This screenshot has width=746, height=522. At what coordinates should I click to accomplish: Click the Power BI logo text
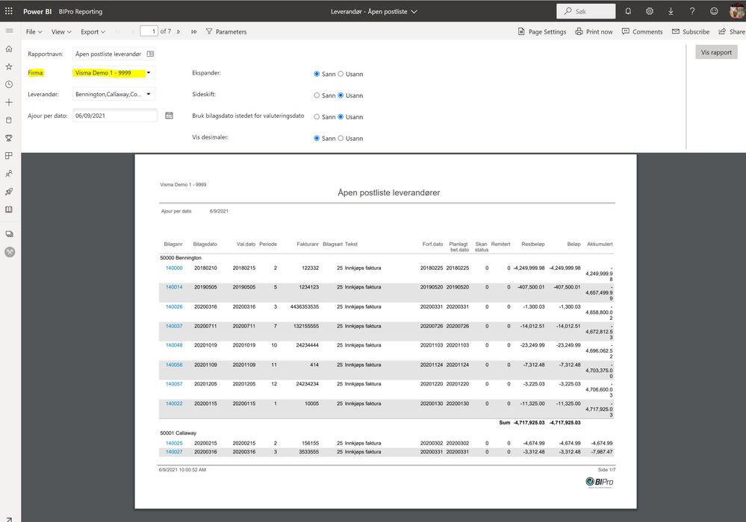(37, 11)
